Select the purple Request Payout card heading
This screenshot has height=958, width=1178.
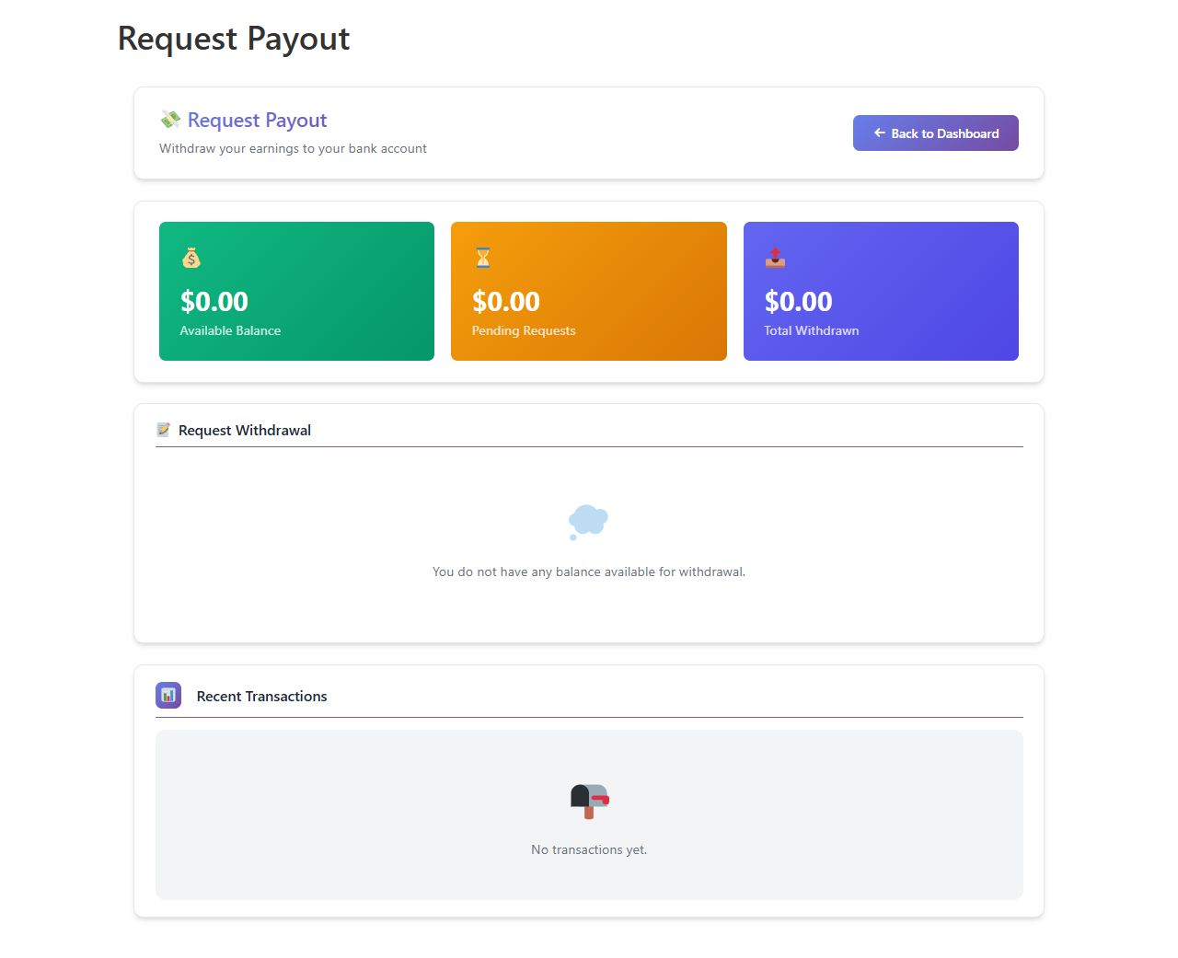coord(257,121)
